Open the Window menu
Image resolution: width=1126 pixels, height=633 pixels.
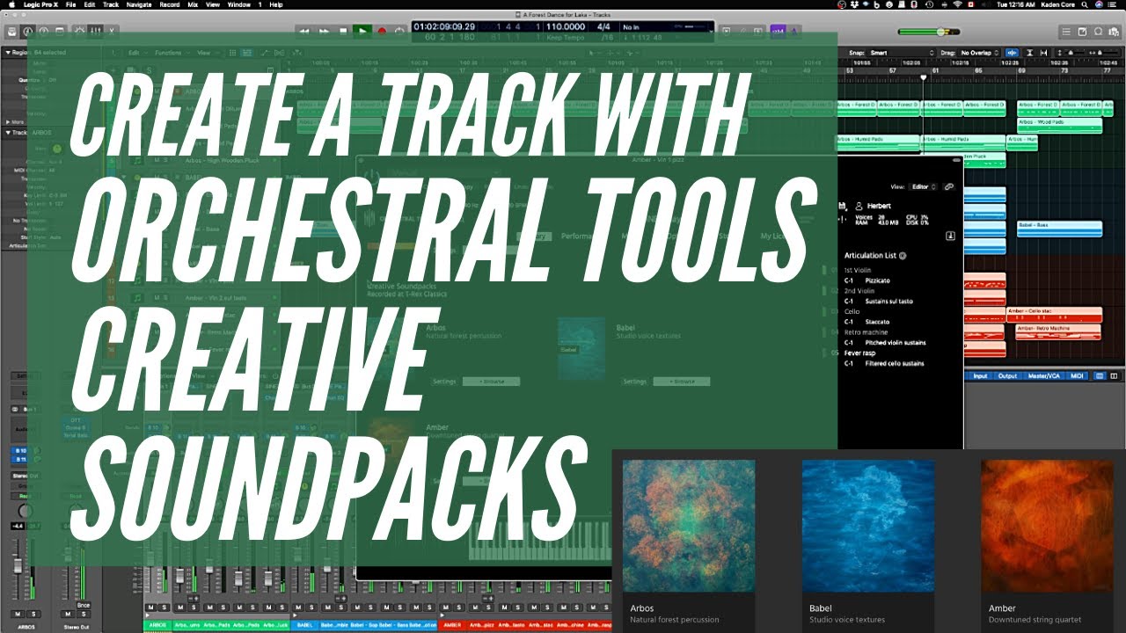[238, 4]
